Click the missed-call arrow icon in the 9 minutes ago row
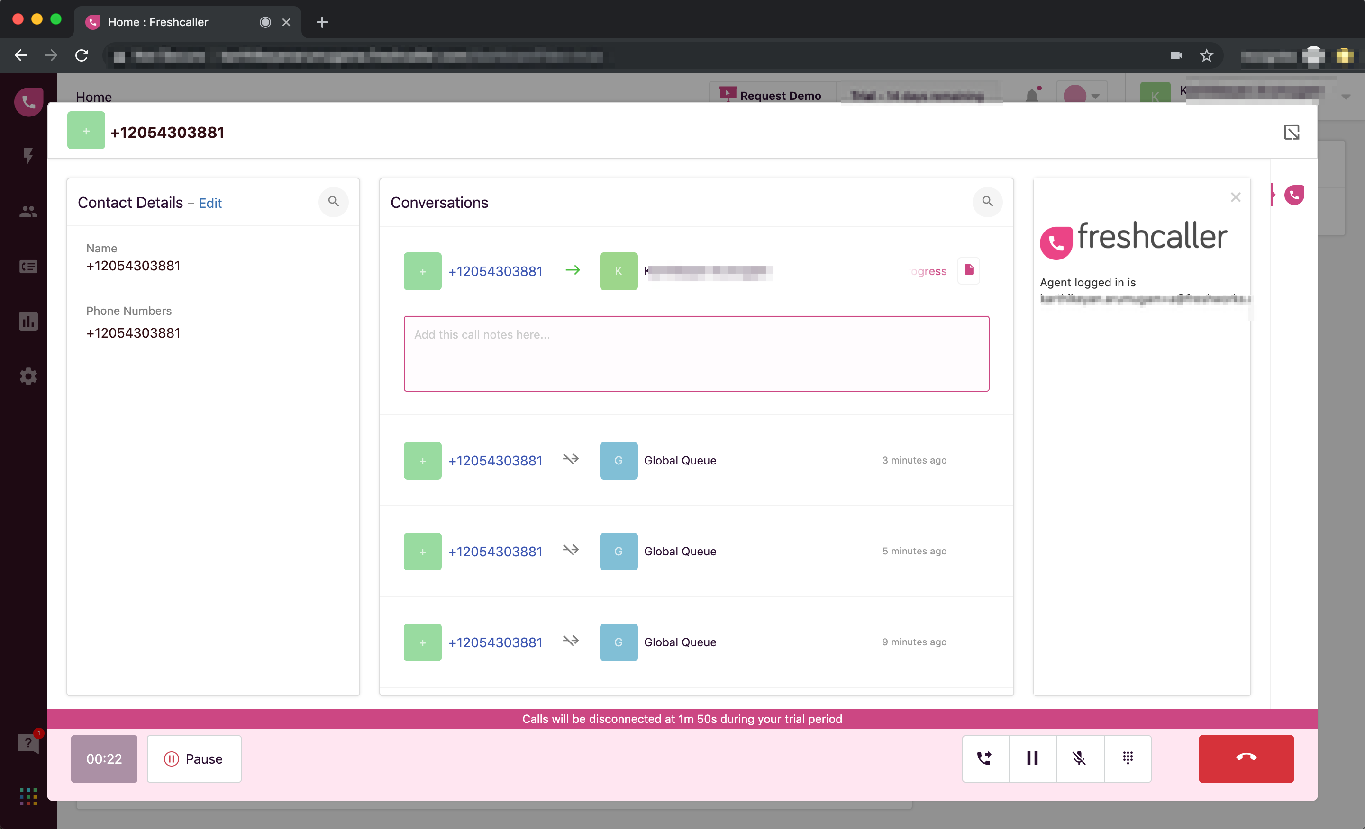Image resolution: width=1365 pixels, height=829 pixels. [571, 641]
